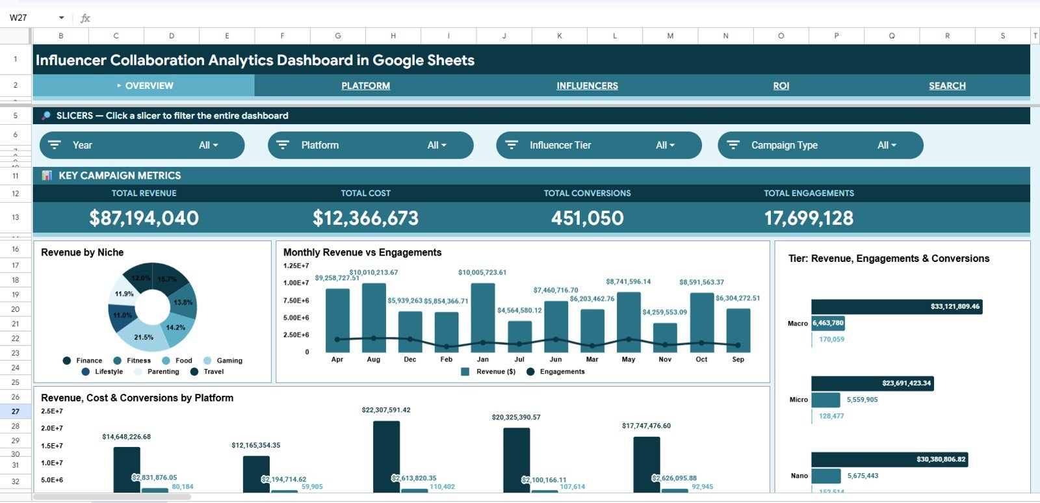1040x503 pixels.
Task: Click the Influencer Tier slicer filter icon
Action: click(x=512, y=145)
